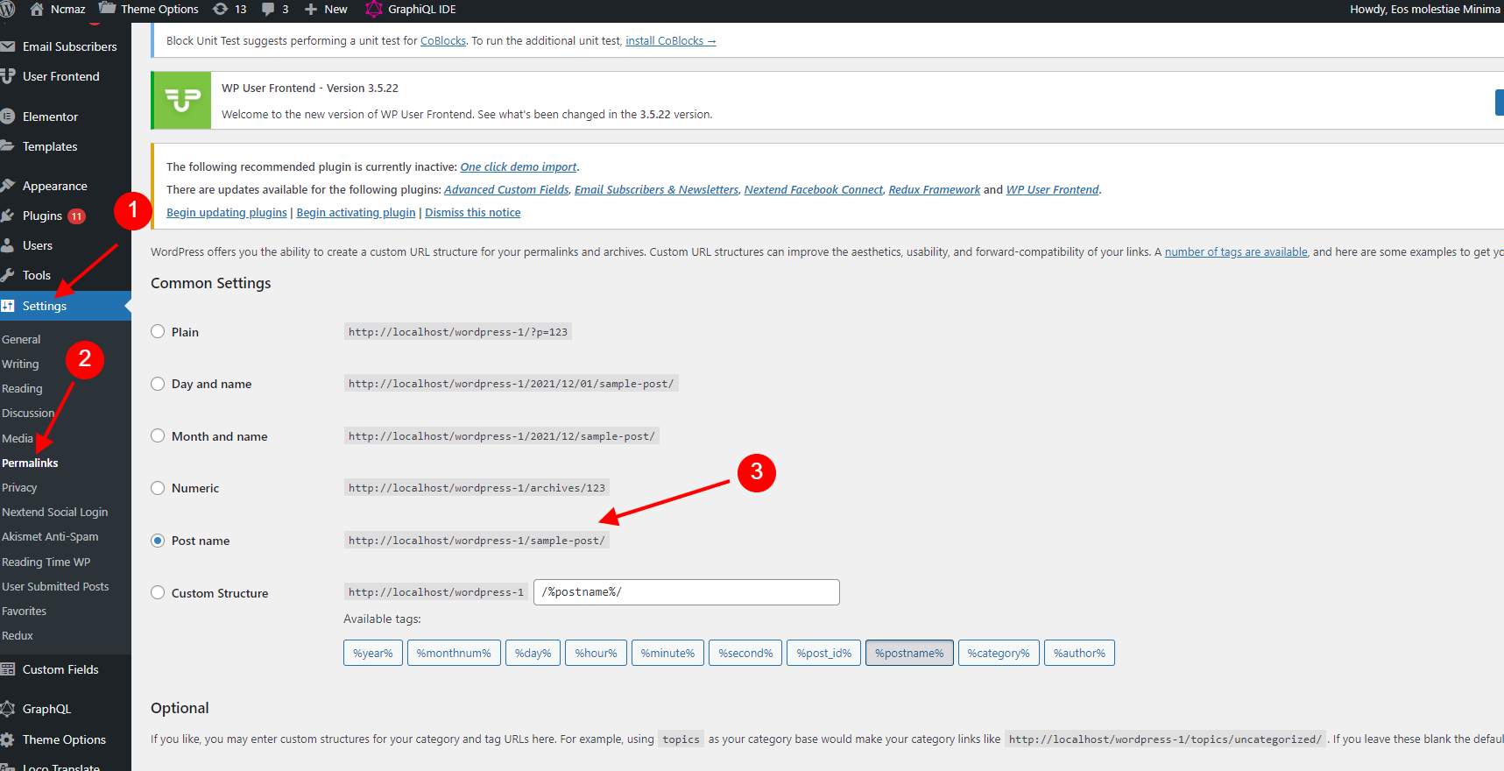
Task: Insert the %year% tag
Action: tap(373, 653)
